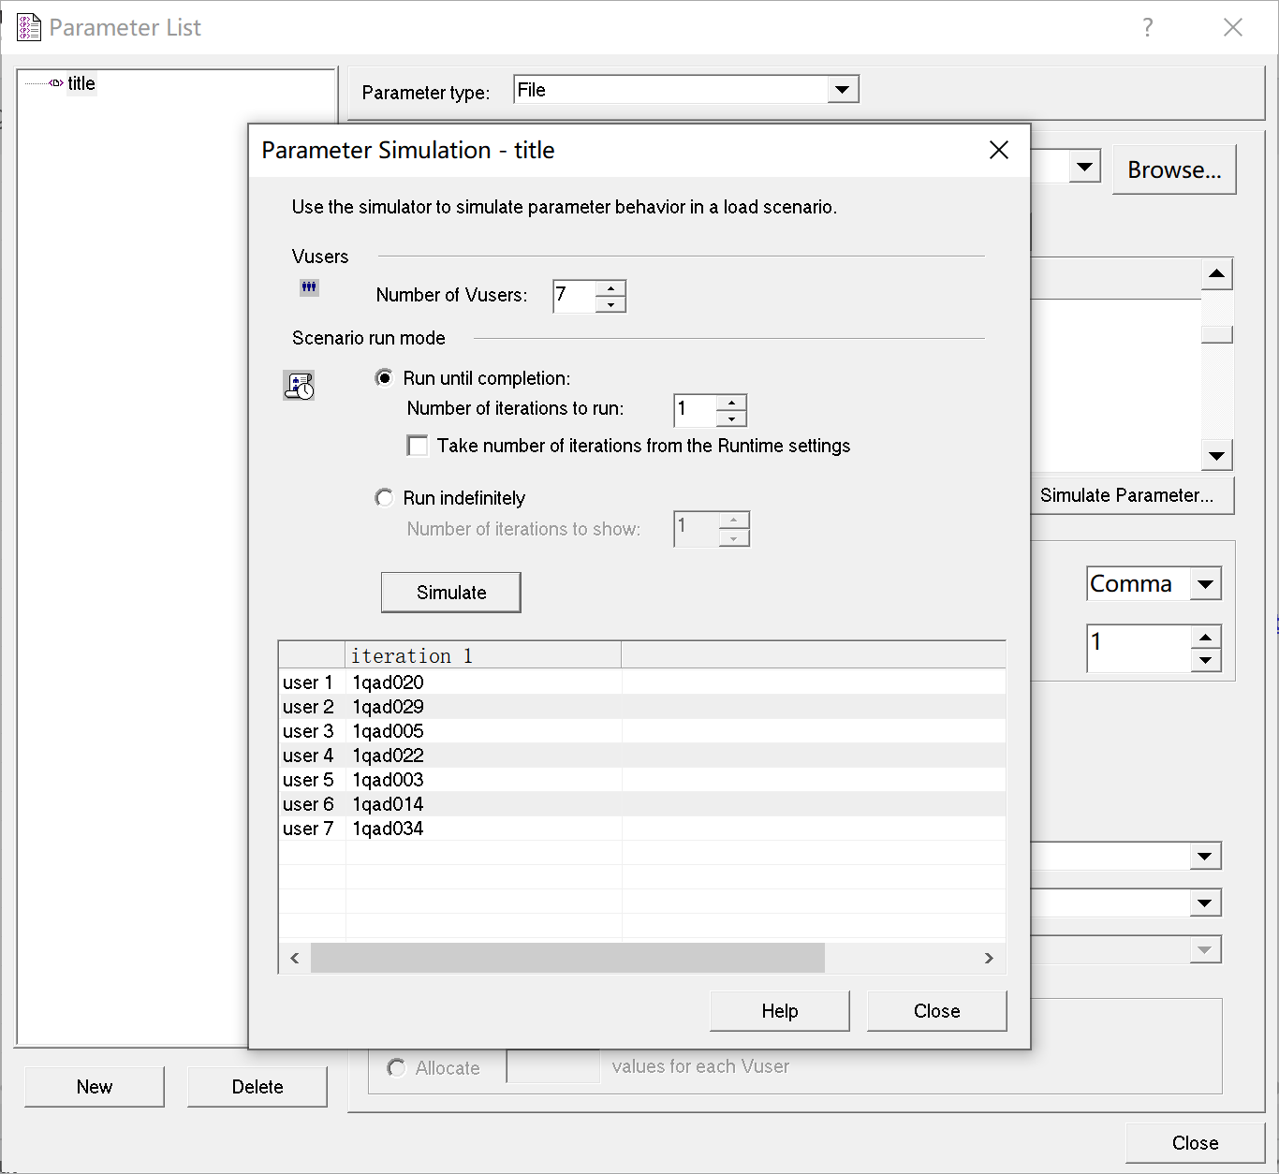Click Close in the Parameter Simulation dialog
1279x1174 pixels.
[937, 1011]
